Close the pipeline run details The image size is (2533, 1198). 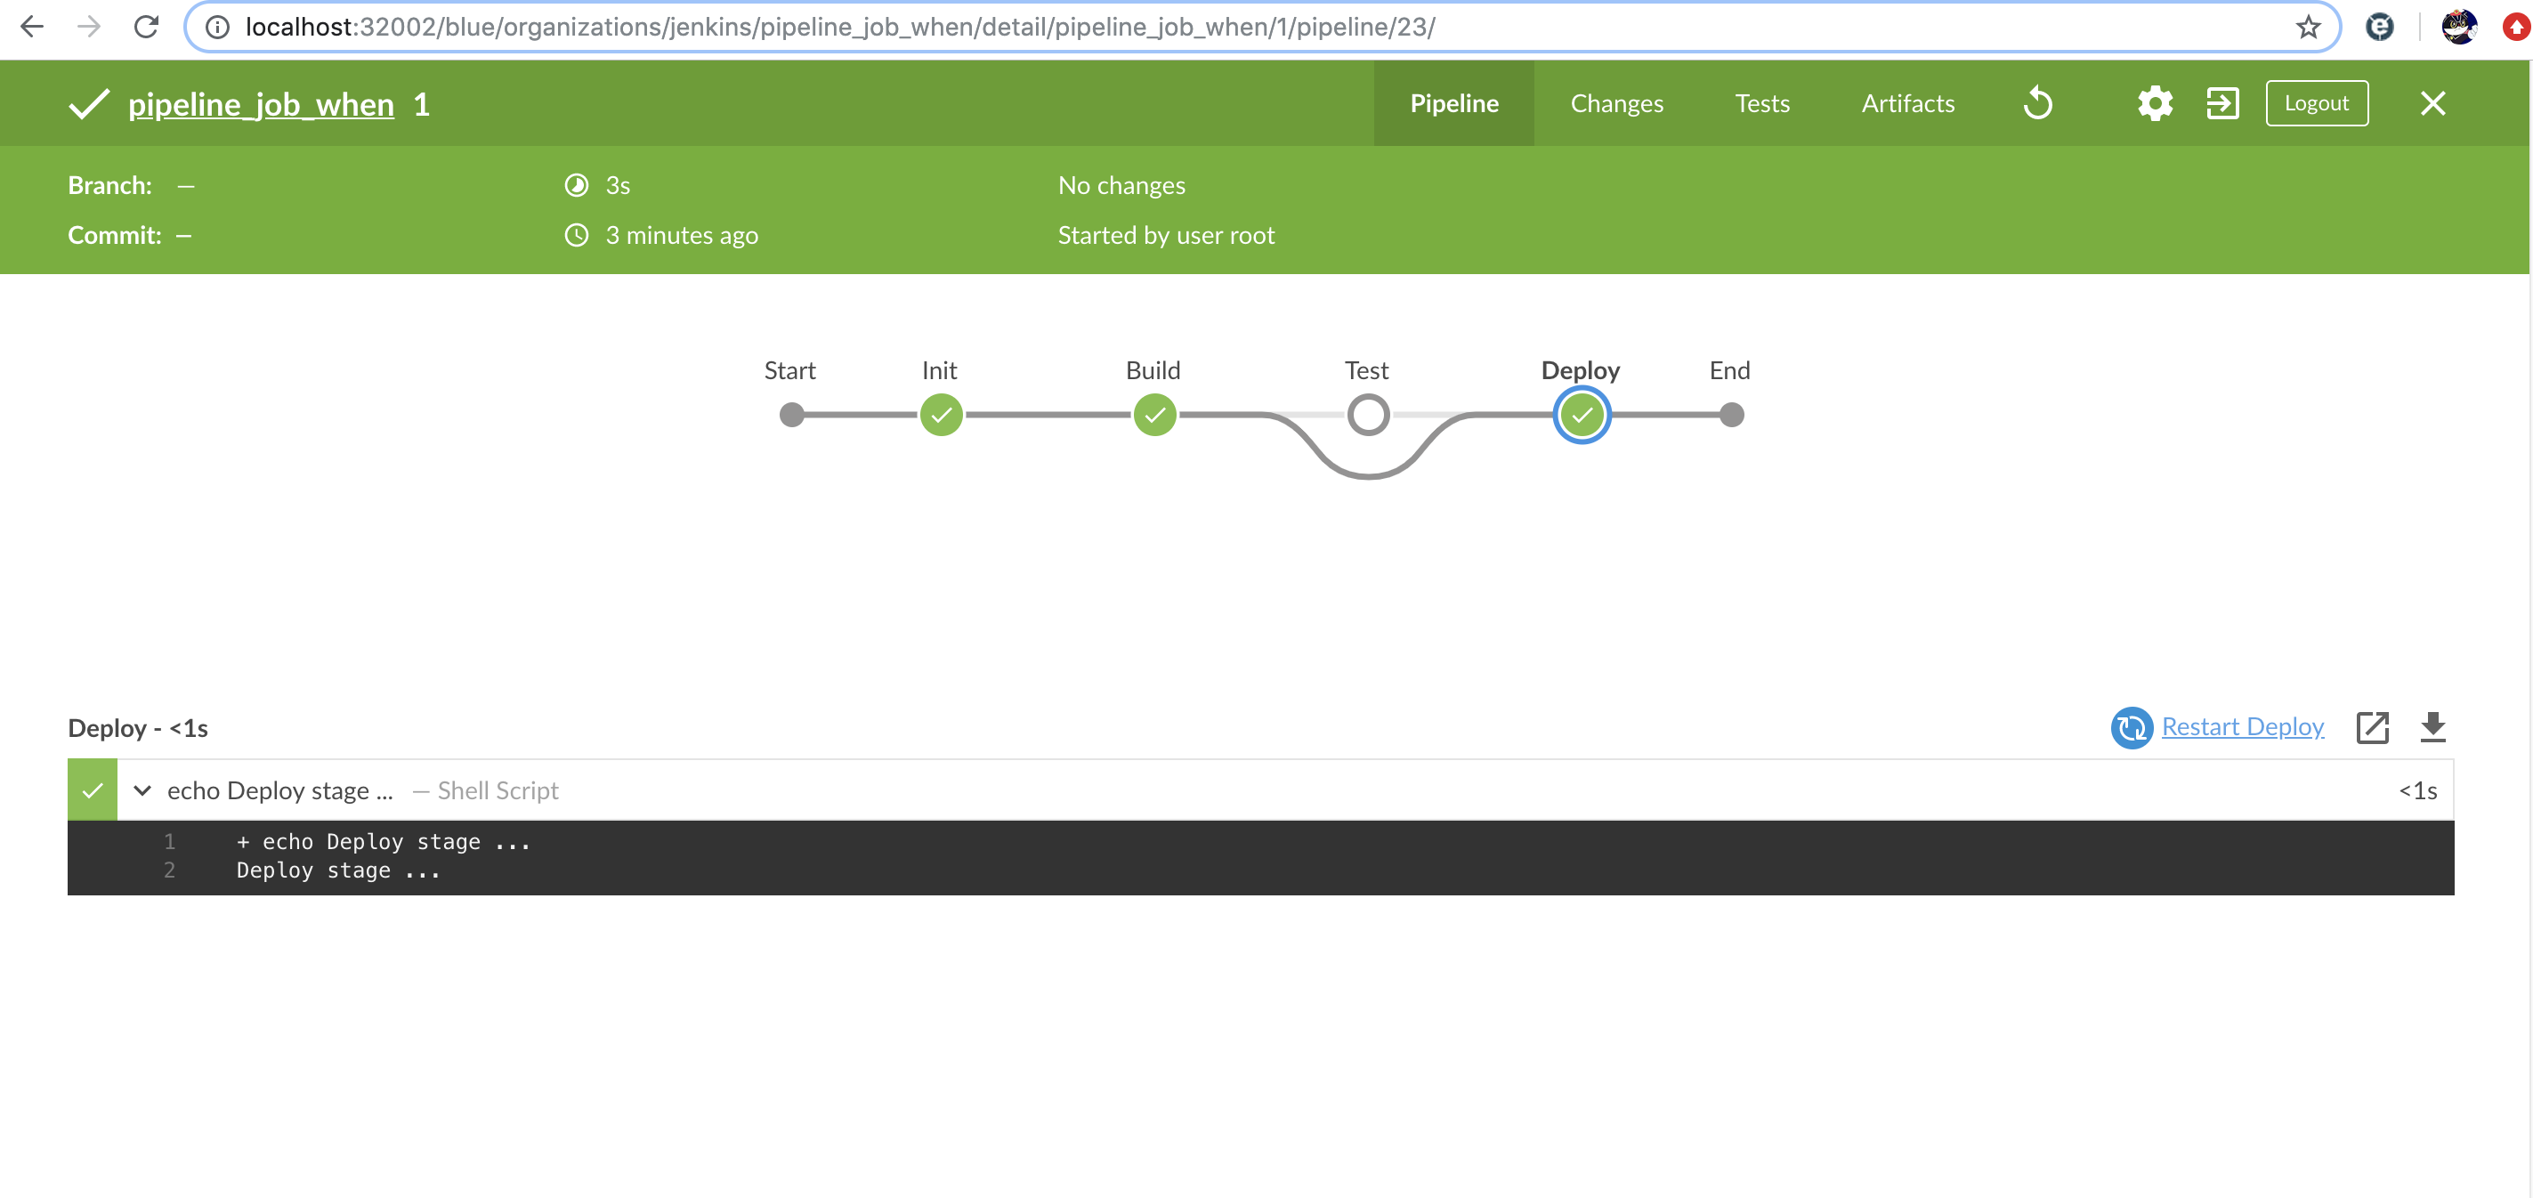2432,103
